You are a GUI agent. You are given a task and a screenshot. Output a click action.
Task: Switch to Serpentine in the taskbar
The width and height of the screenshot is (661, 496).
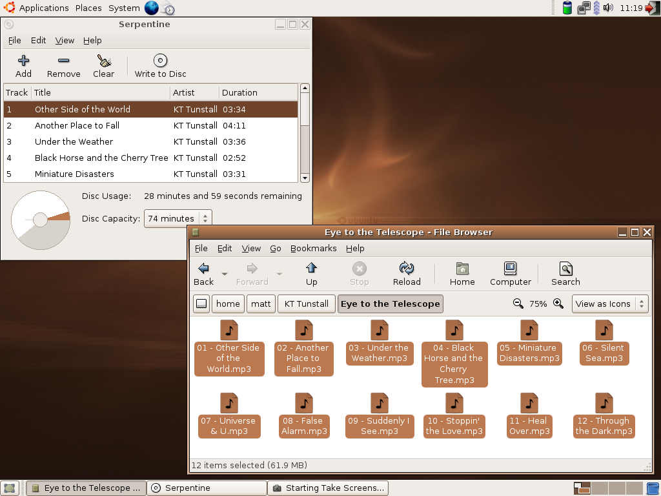(207, 488)
